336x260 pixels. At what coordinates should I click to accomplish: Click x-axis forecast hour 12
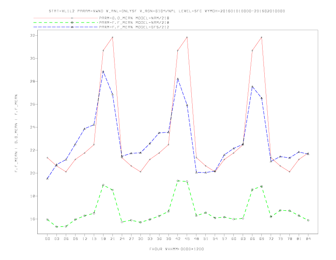(85, 239)
